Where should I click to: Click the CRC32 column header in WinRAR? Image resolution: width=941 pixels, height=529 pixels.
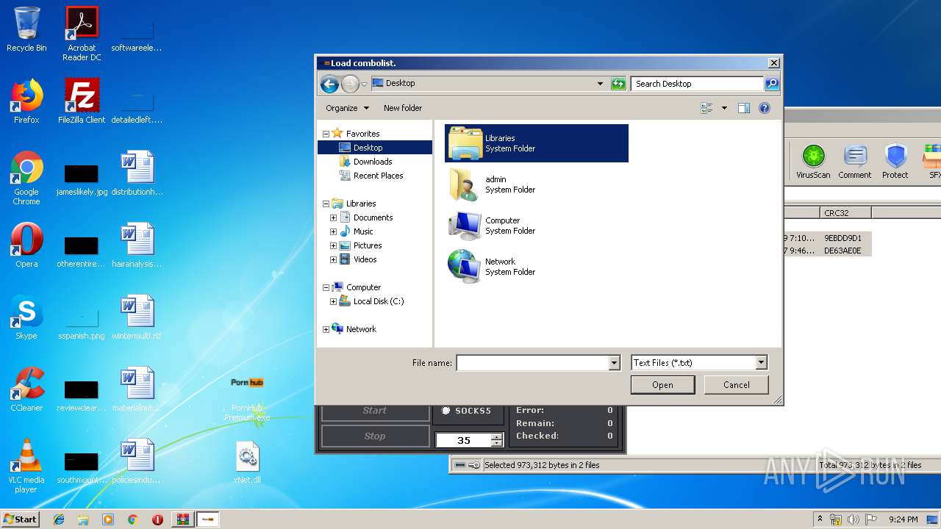[x=845, y=213]
